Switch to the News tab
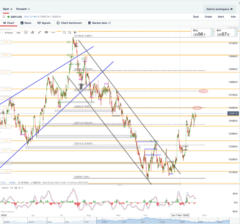The height and width of the screenshot is (224, 240). point(26,23)
